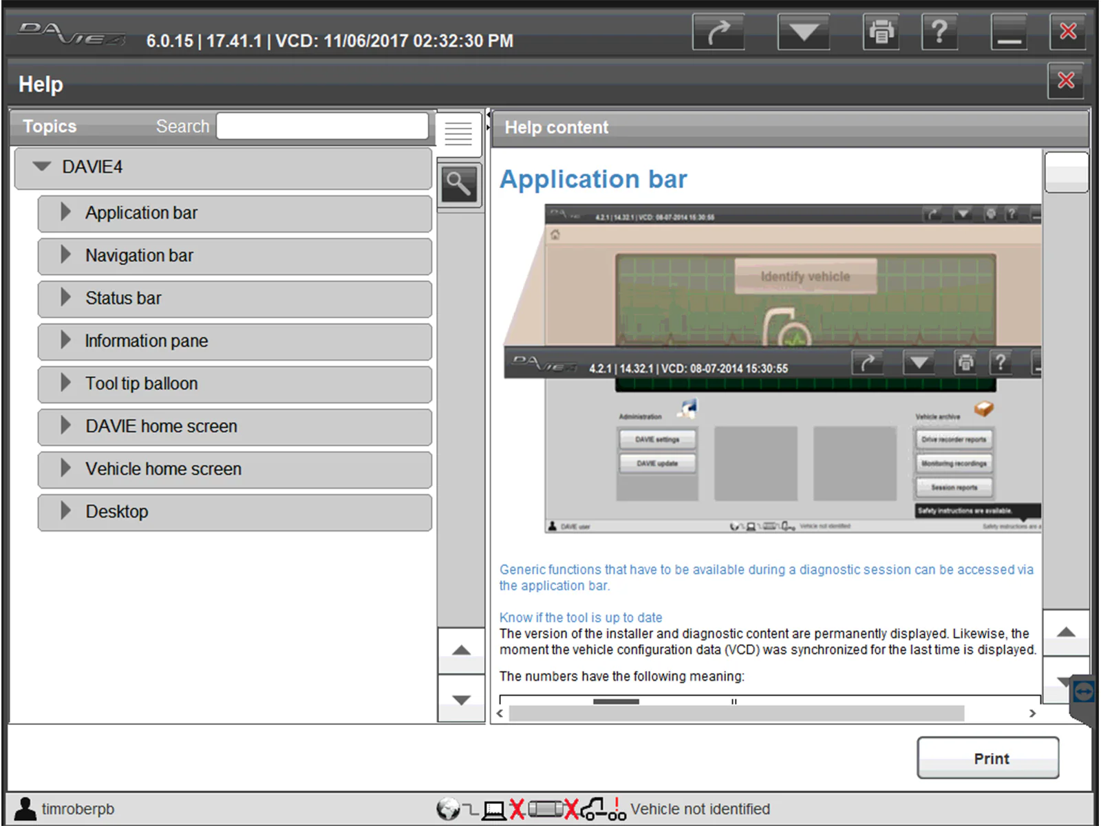1101x826 pixels.
Task: Click the VCI cable icon in the status bar
Action: click(x=547, y=809)
